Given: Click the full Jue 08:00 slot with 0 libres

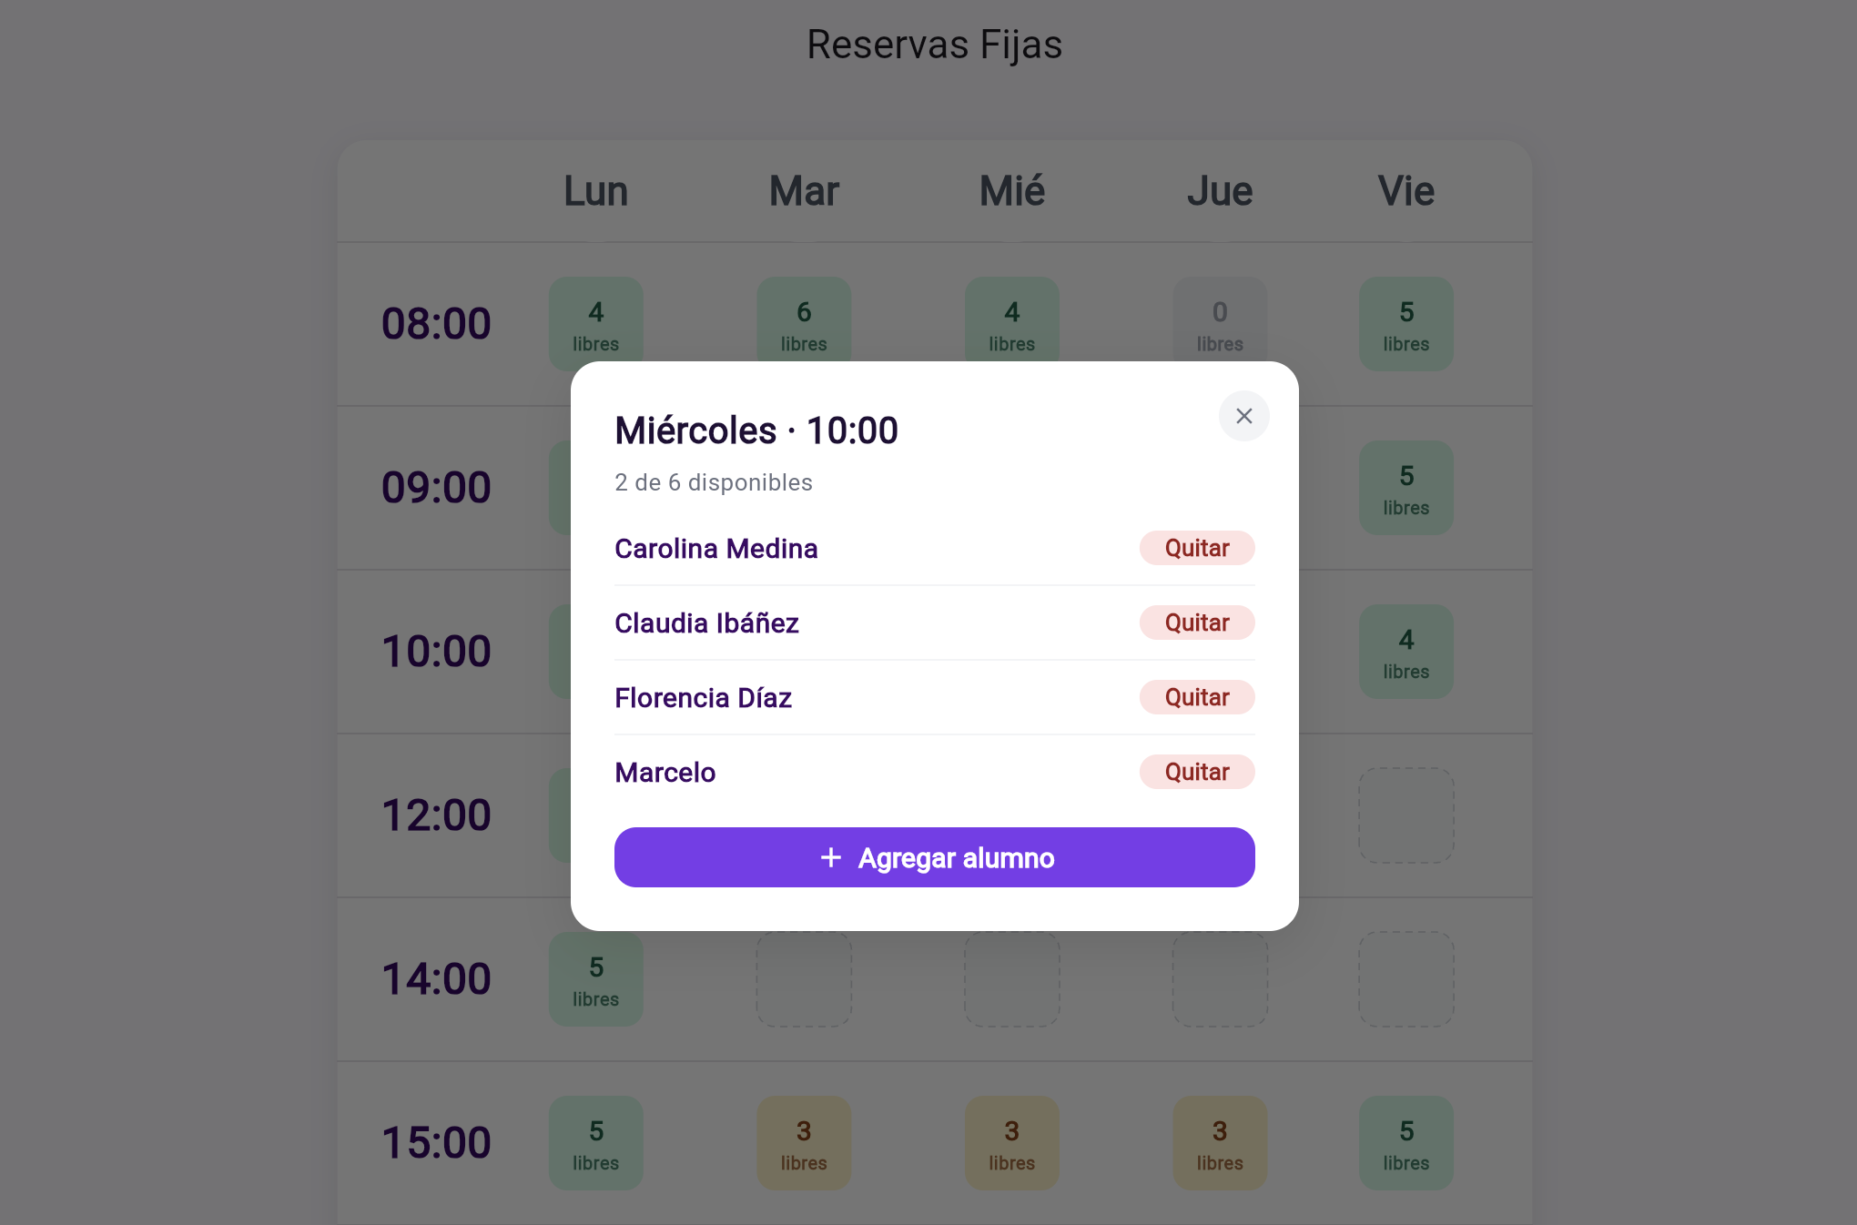Looking at the screenshot, I should click(1219, 323).
